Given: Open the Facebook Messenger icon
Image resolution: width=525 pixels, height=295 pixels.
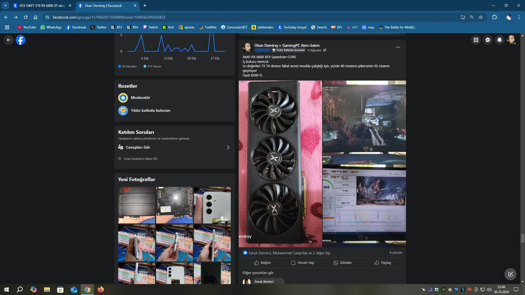Looking at the screenshot, I should 488,40.
